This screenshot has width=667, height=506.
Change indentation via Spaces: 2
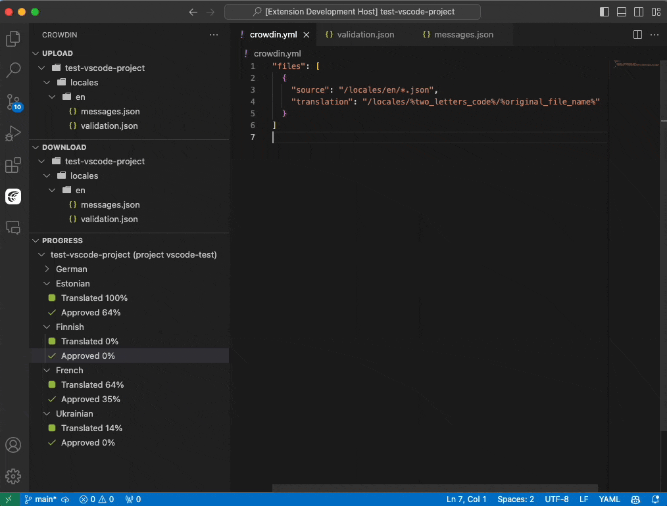pyautogui.click(x=516, y=499)
